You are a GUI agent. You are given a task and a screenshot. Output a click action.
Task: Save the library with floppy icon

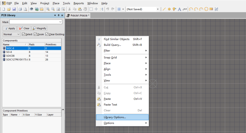pos(14,9)
